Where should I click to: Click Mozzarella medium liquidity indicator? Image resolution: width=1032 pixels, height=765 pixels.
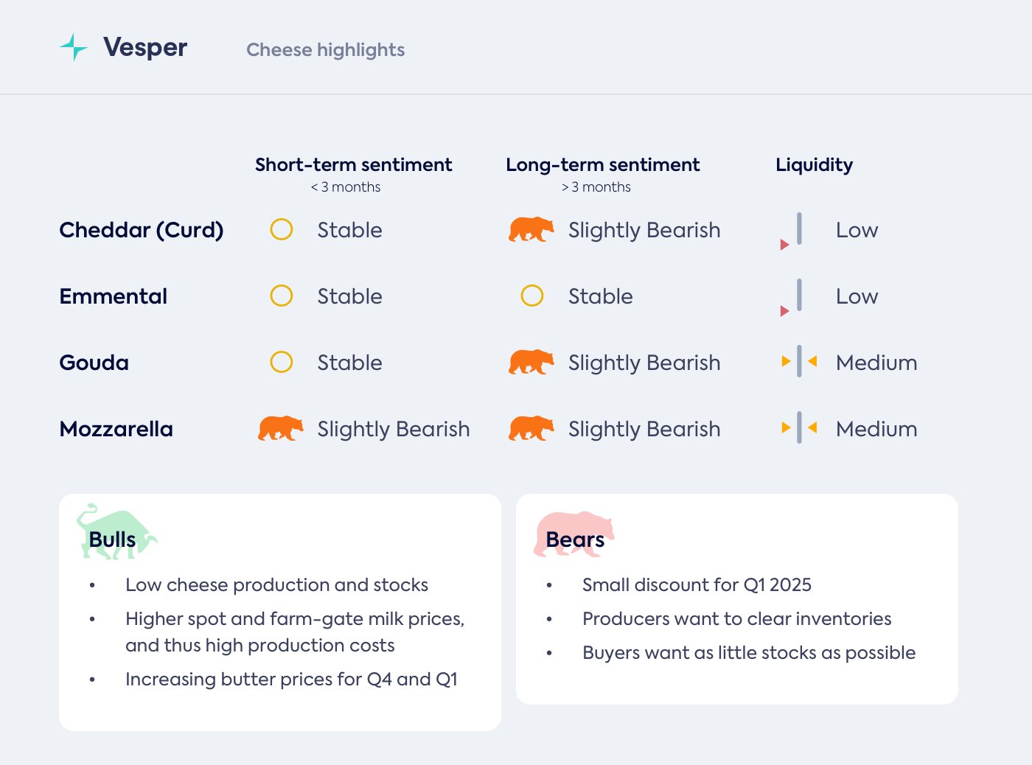[799, 428]
